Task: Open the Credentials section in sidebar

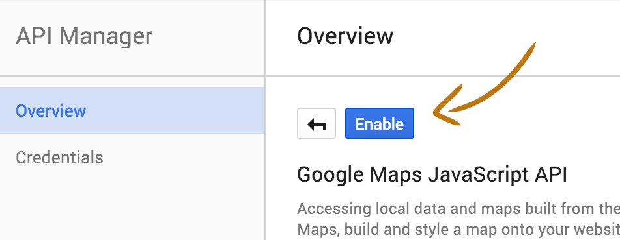Action: (x=59, y=157)
